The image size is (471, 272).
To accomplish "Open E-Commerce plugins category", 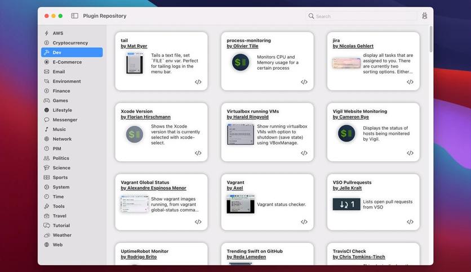I will click(72, 62).
